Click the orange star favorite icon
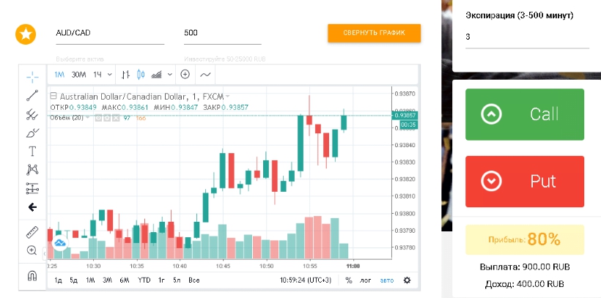Screen dimensions: 601x298 26,34
